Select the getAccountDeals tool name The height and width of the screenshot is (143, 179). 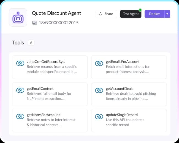pos(120,89)
